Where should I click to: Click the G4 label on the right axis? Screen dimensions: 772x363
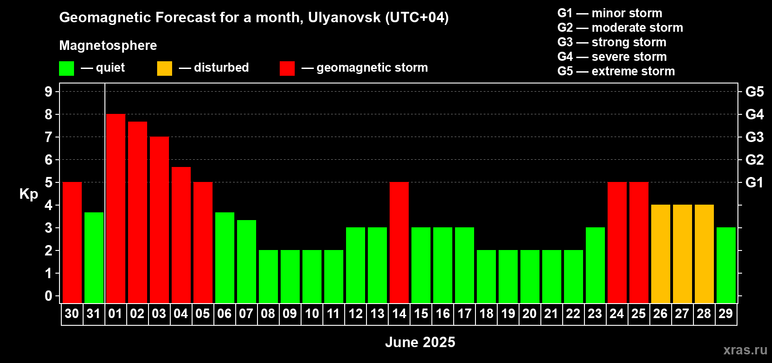754,114
